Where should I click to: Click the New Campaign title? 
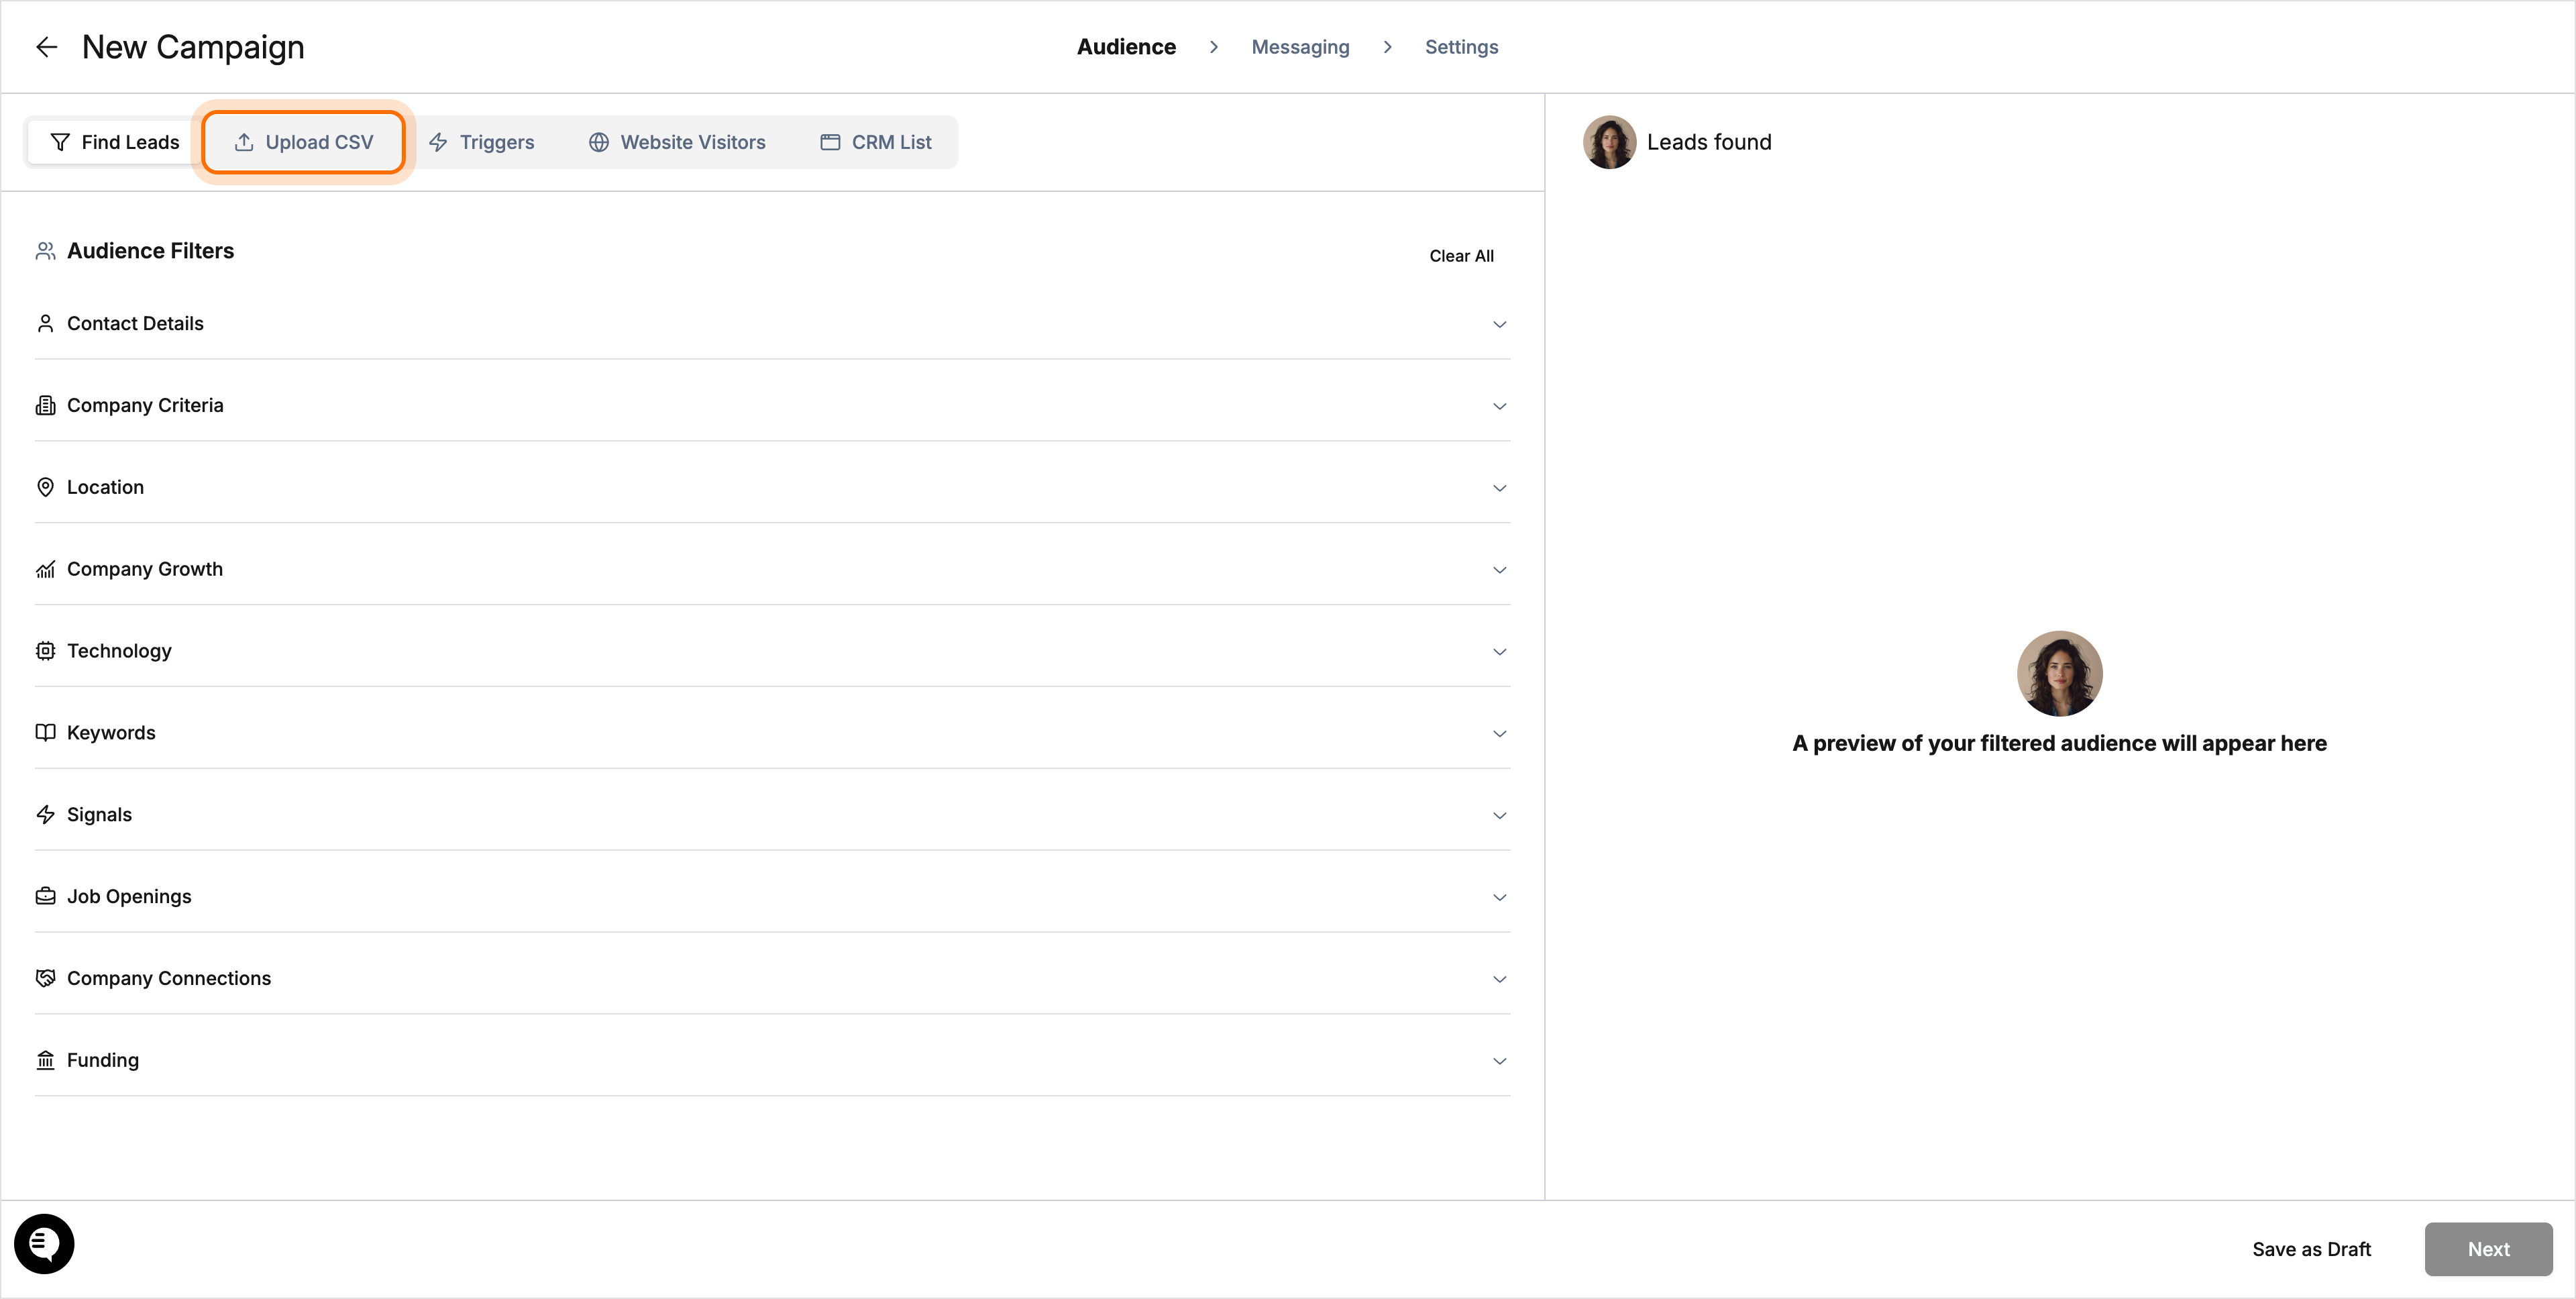tap(193, 47)
